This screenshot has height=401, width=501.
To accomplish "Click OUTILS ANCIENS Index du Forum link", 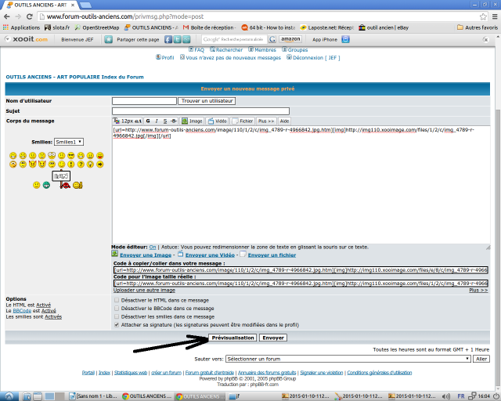I will click(x=75, y=77).
